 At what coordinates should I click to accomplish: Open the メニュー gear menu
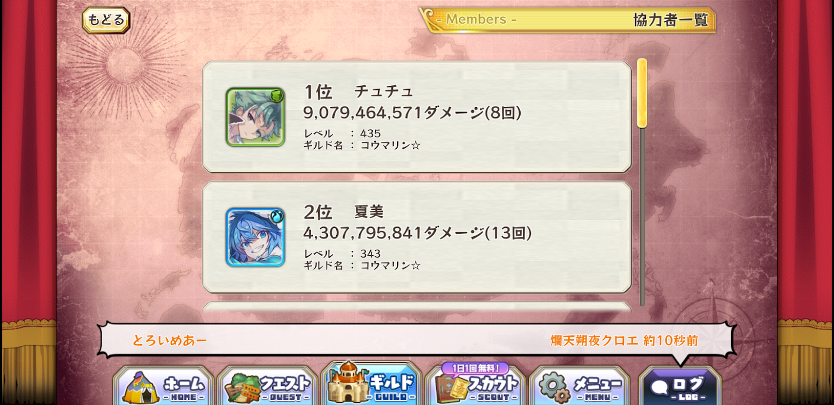(x=580, y=385)
